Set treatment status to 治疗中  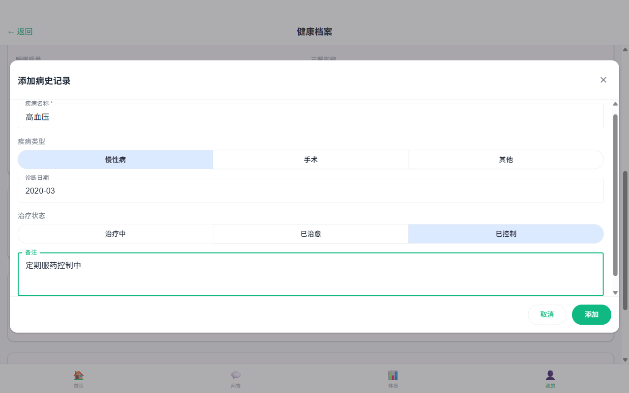[115, 234]
